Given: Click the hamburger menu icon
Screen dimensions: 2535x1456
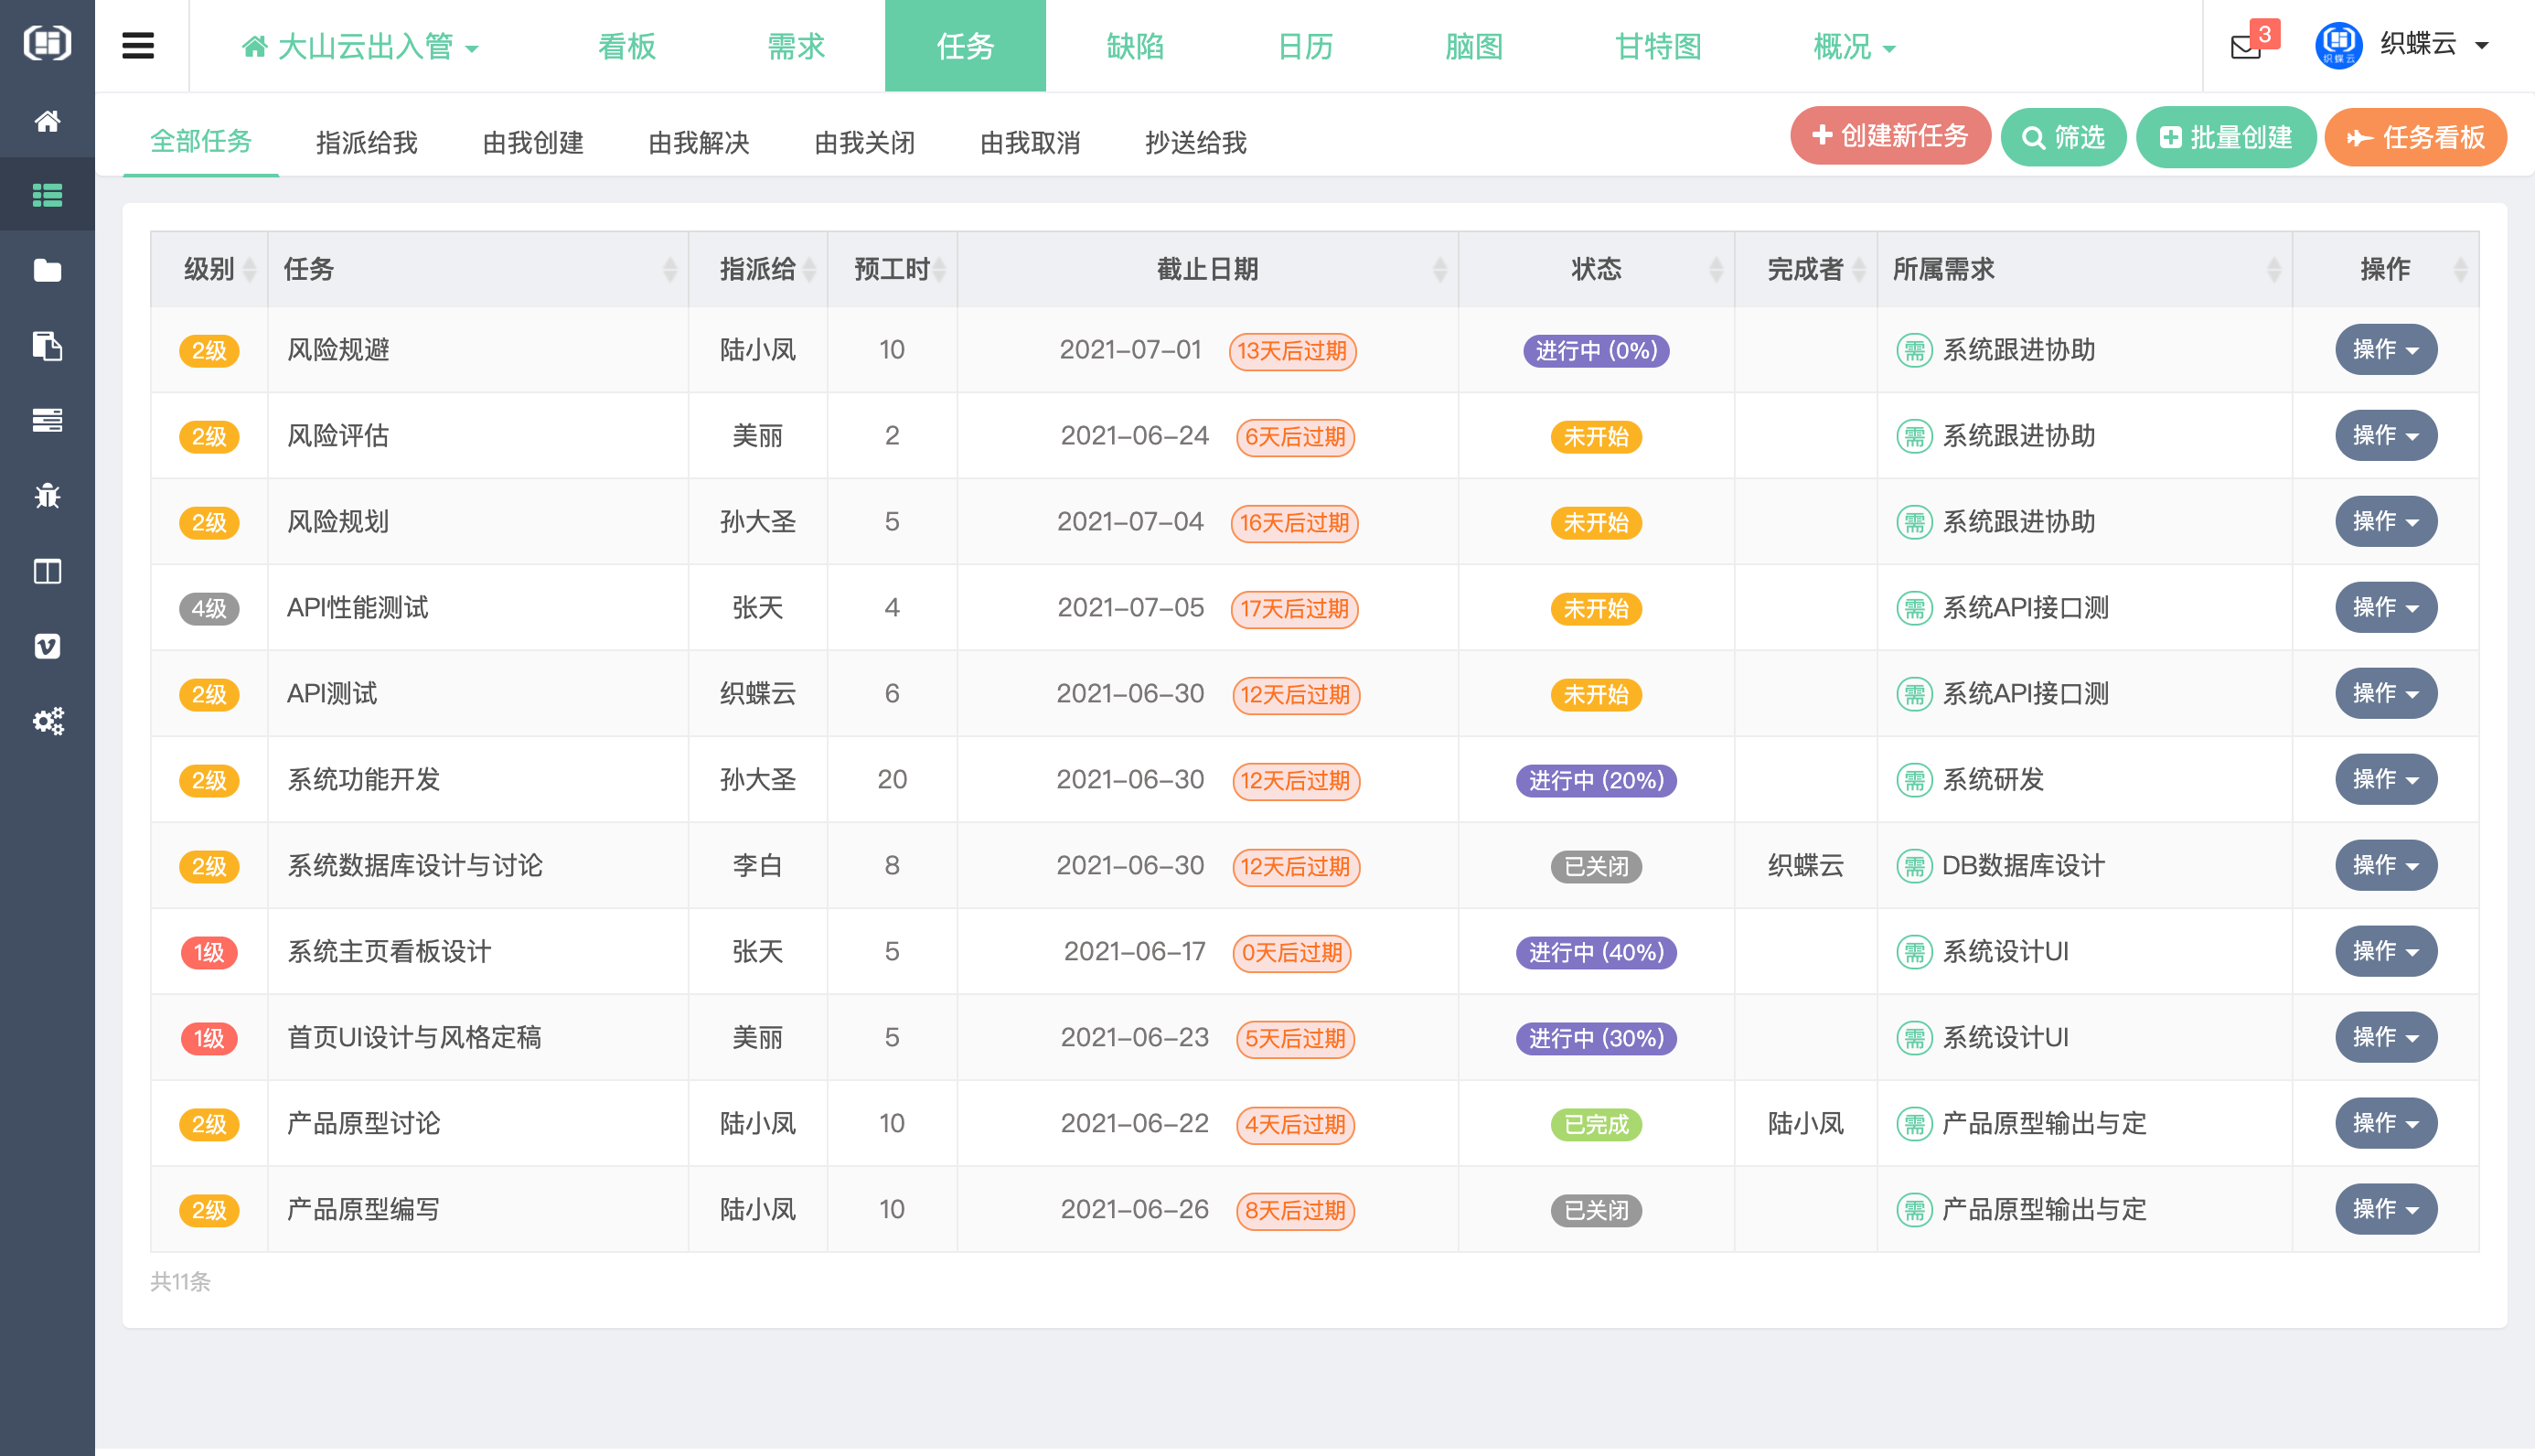Looking at the screenshot, I should pyautogui.click(x=138, y=46).
